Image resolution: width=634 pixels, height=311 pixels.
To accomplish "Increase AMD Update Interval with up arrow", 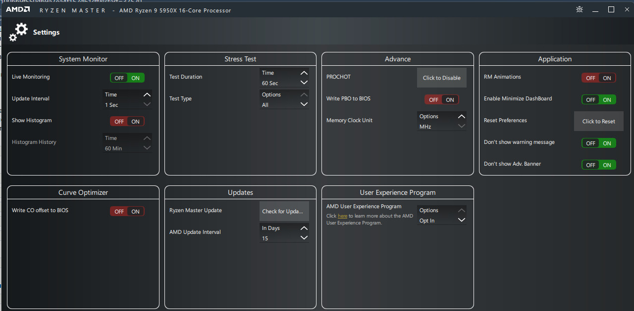I will point(304,228).
